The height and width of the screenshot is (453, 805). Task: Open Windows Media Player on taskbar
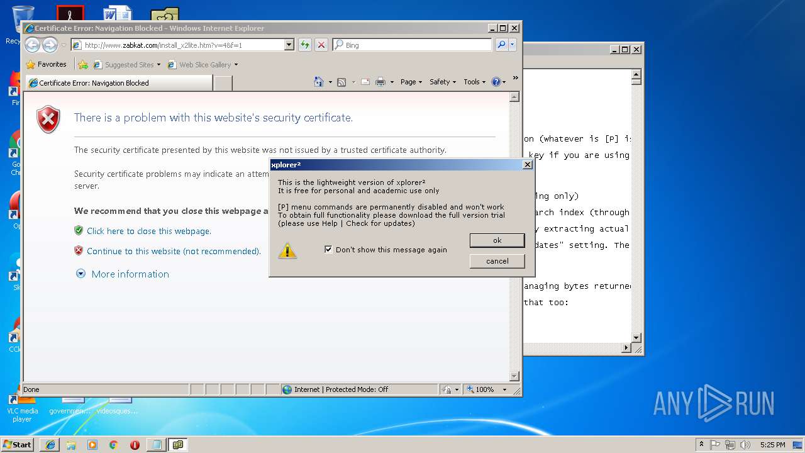(x=92, y=445)
